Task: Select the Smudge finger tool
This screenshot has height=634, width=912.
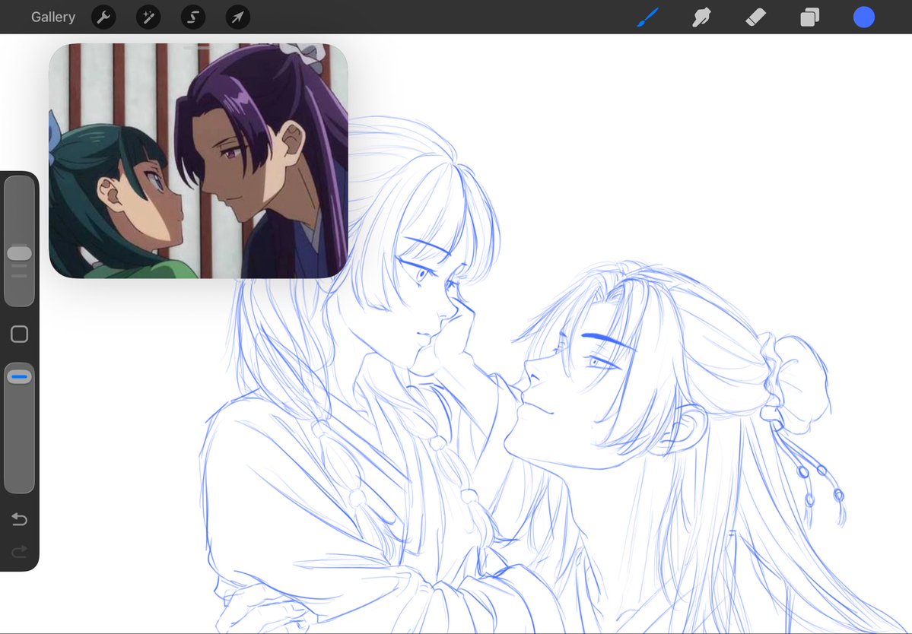Action: (701, 17)
